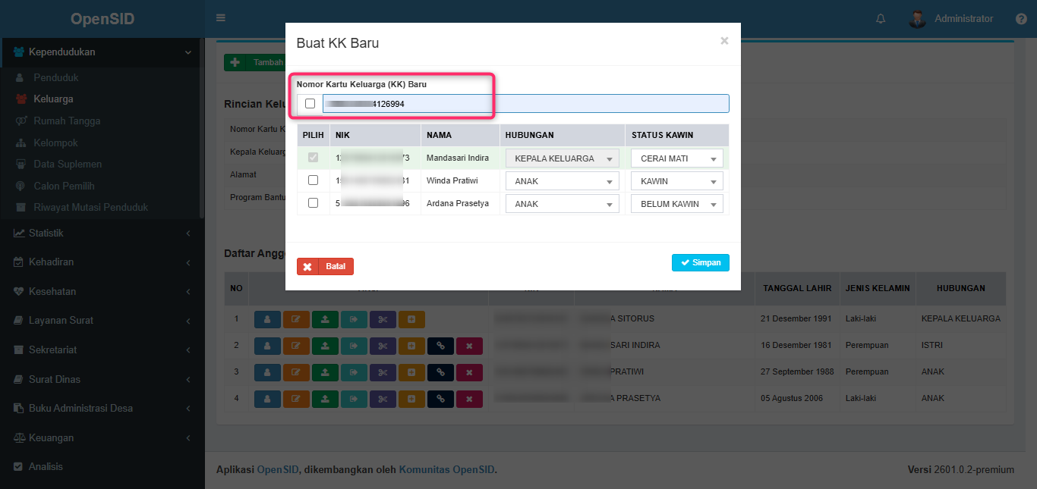
Task: Open the CERAI MATI status kawin dropdown
Action: pyautogui.click(x=676, y=158)
